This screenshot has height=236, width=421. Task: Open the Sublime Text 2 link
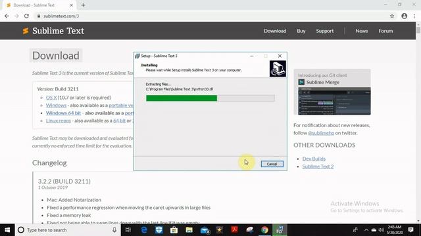(x=318, y=167)
